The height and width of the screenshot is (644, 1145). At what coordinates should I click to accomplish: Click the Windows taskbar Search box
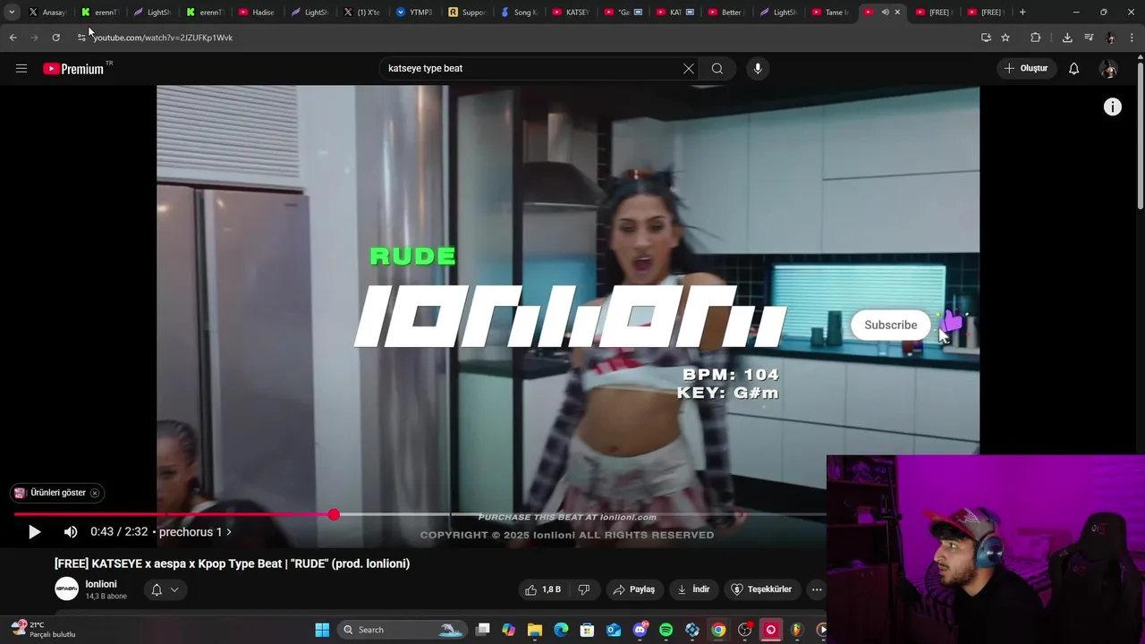pos(401,630)
